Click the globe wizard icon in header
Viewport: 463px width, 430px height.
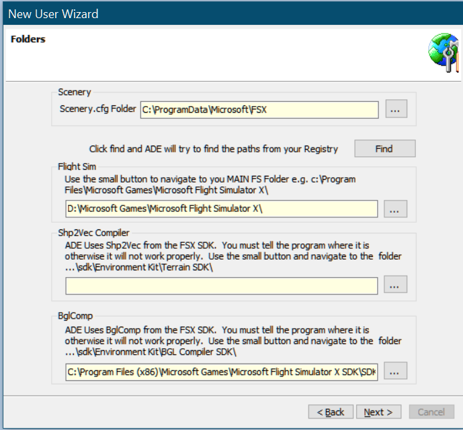point(444,57)
